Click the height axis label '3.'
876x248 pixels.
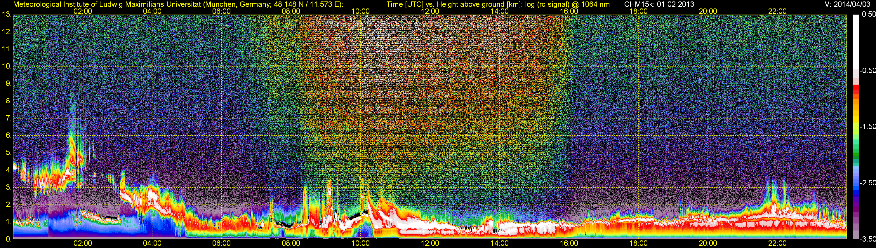click(x=8, y=187)
